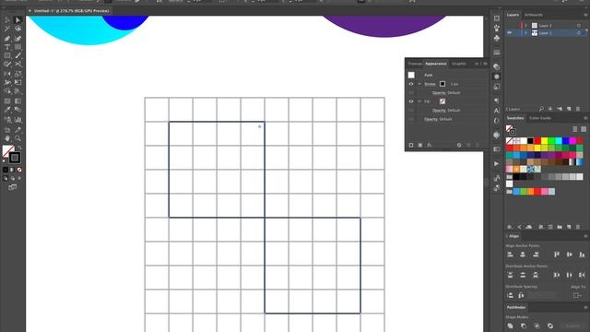Select the Lasso tool
This screenshot has height=332, width=590.
18,29
